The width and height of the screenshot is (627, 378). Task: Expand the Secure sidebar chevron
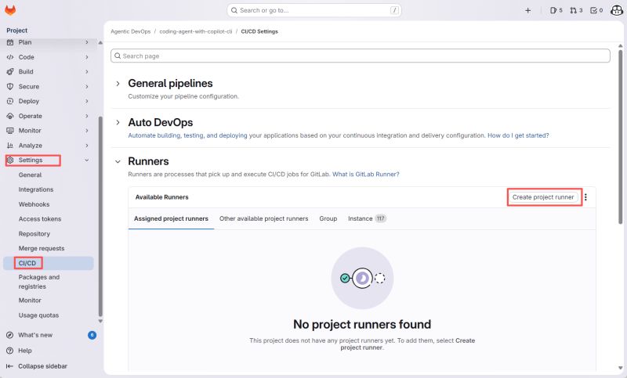point(87,87)
